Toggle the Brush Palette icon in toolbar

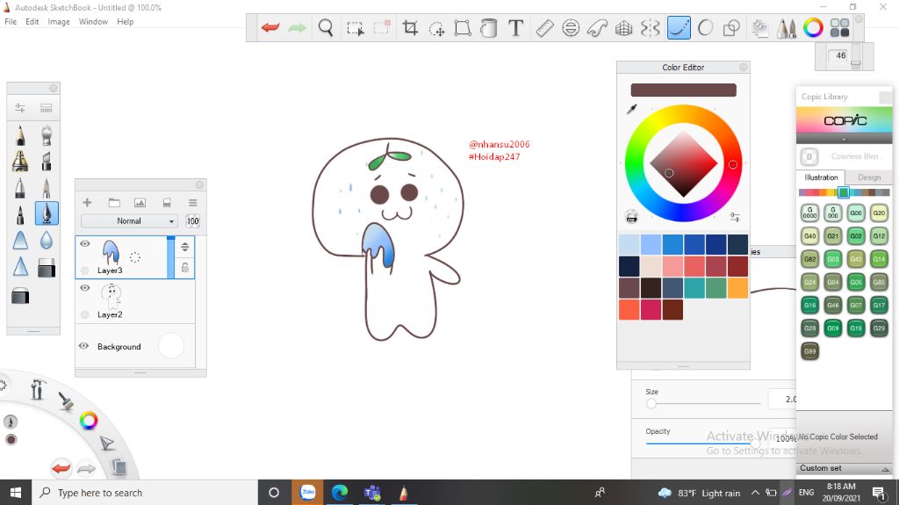[x=787, y=27]
